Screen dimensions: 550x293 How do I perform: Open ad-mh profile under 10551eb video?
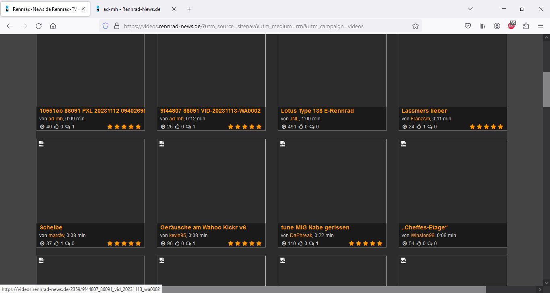(56, 119)
